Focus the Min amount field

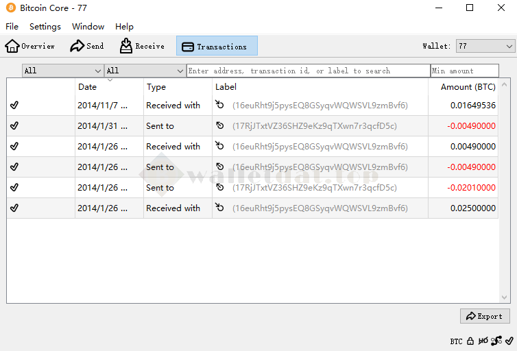pyautogui.click(x=464, y=71)
